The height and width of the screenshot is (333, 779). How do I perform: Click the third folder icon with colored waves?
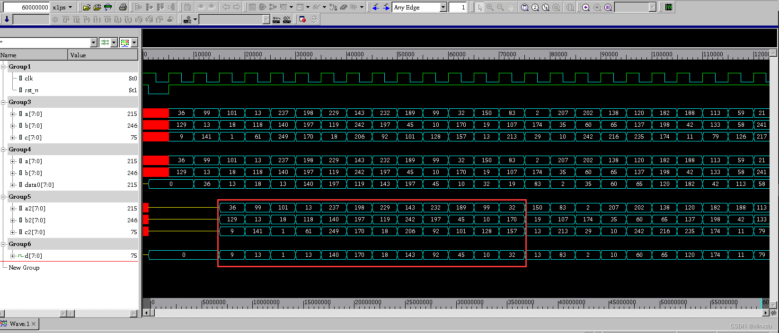(108, 7)
